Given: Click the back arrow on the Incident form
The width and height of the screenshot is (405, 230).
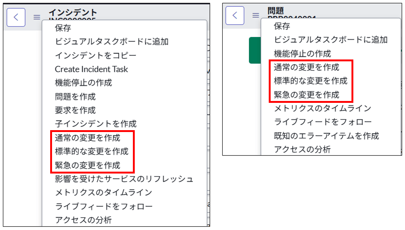Looking at the screenshot, I should 16,17.
